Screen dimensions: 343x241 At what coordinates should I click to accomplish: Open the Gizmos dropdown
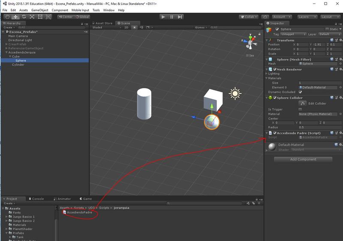tap(201, 27)
